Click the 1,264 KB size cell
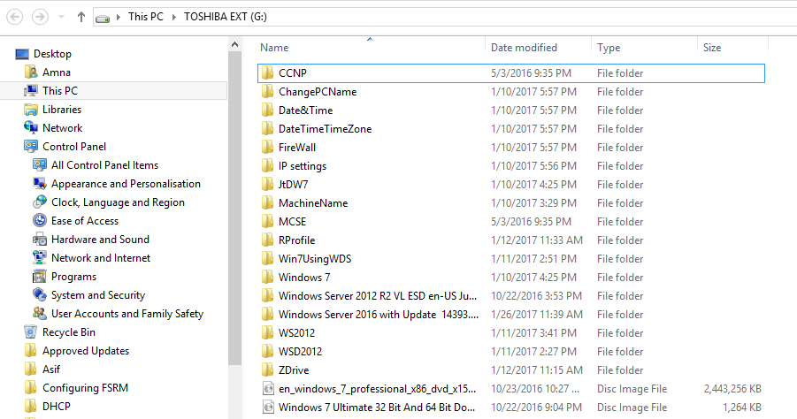The image size is (797, 419). click(x=742, y=408)
